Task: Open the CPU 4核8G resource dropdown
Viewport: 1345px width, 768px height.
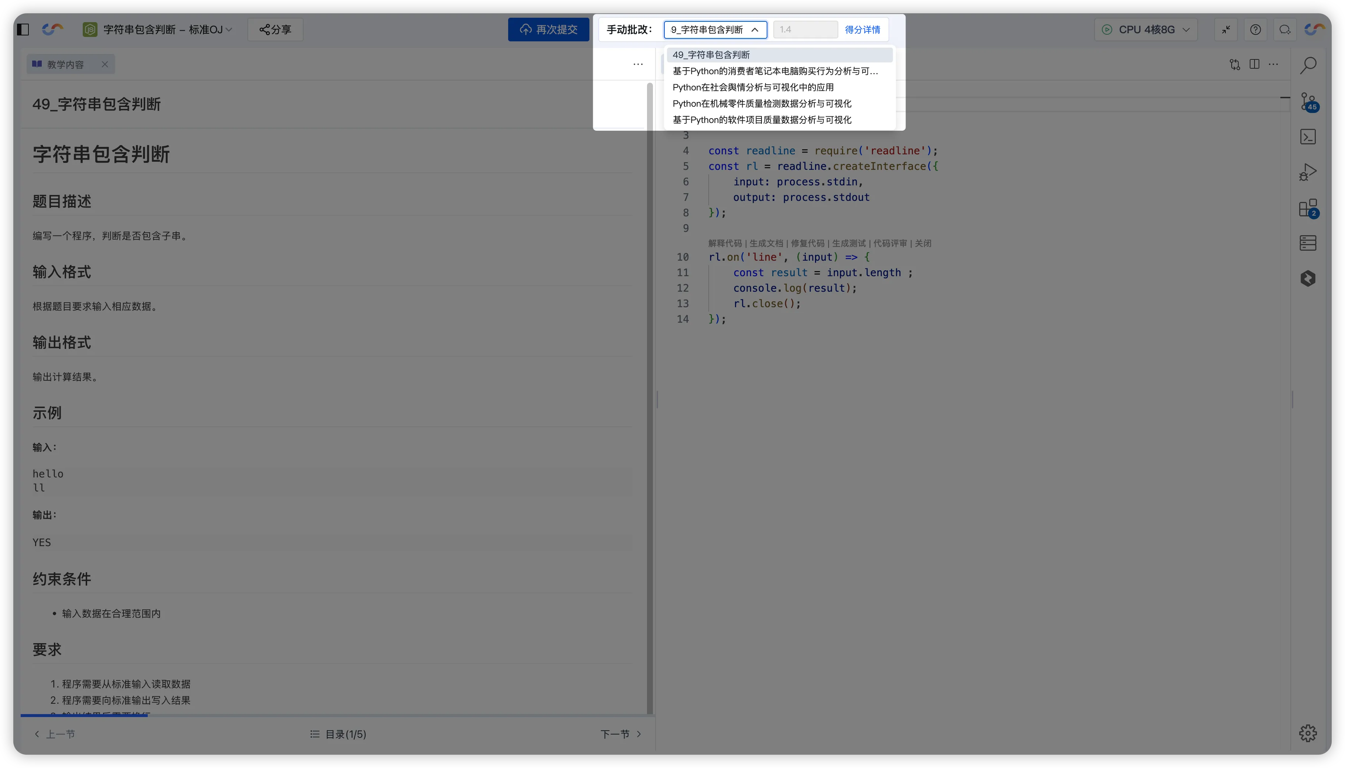Action: pos(1146,30)
